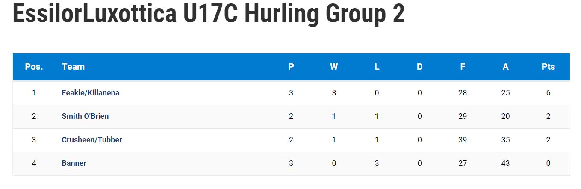Select the L (losses) column header

point(377,67)
